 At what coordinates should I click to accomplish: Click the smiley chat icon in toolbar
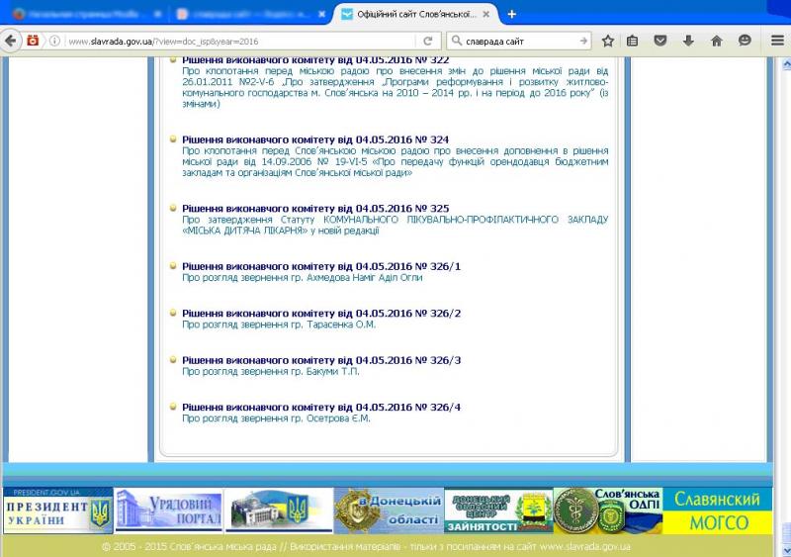click(x=745, y=41)
